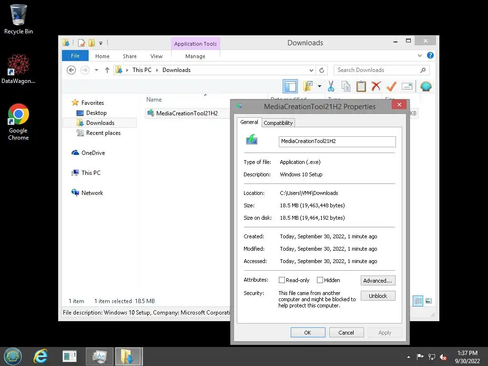Enable the Hidden attribute checkbox
The image size is (488, 366).
(x=320, y=280)
